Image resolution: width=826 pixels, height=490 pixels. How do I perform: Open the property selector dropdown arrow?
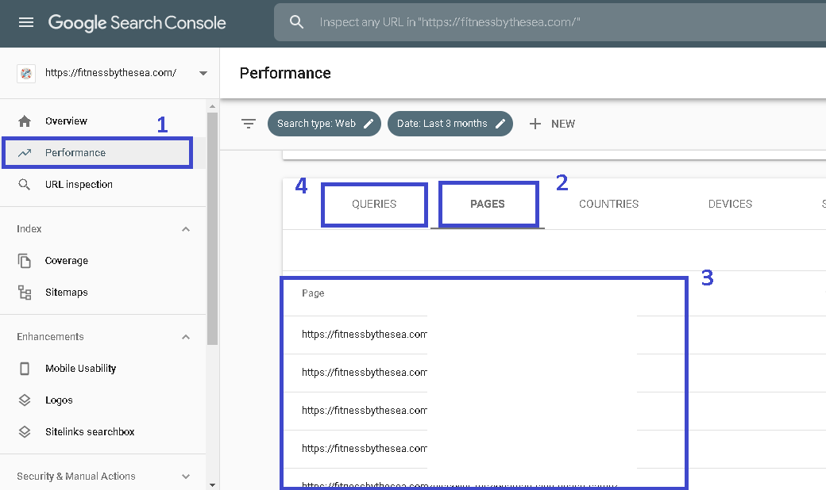pos(203,73)
